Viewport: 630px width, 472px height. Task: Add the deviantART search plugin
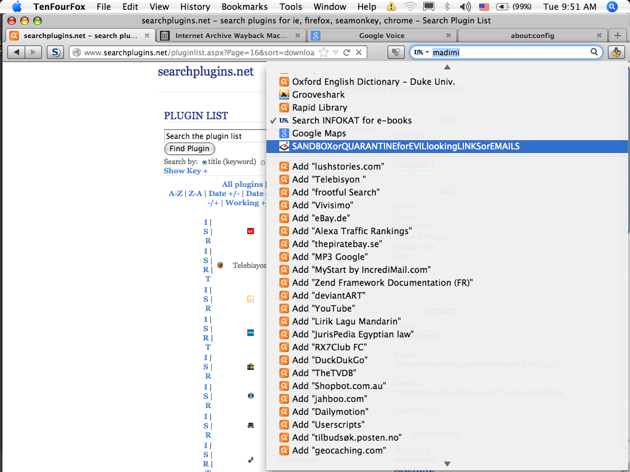(x=447, y=296)
